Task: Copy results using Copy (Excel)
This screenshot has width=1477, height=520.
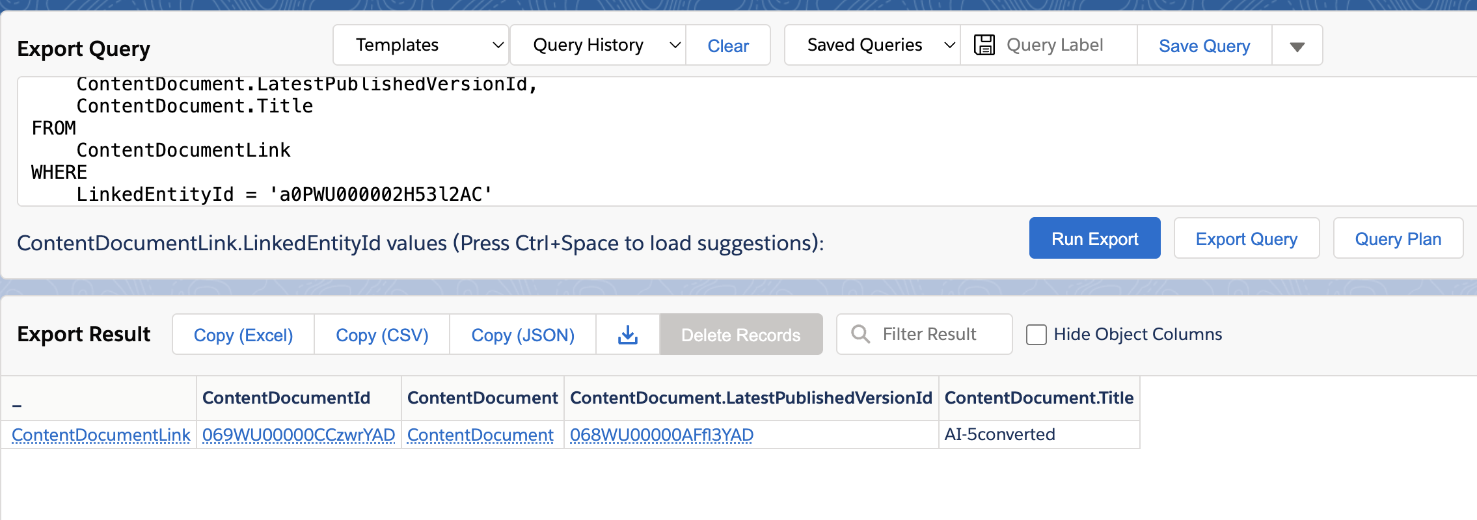Action: pos(243,335)
